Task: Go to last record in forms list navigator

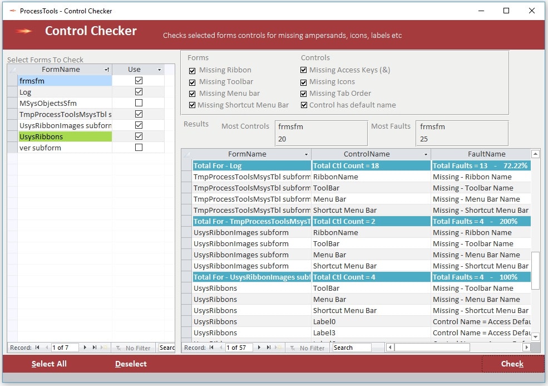Action: click(x=95, y=348)
